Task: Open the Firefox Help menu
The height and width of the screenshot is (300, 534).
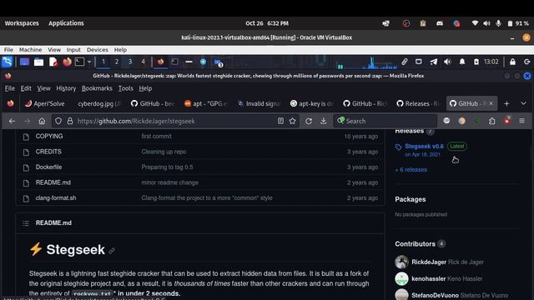Action: tap(145, 88)
